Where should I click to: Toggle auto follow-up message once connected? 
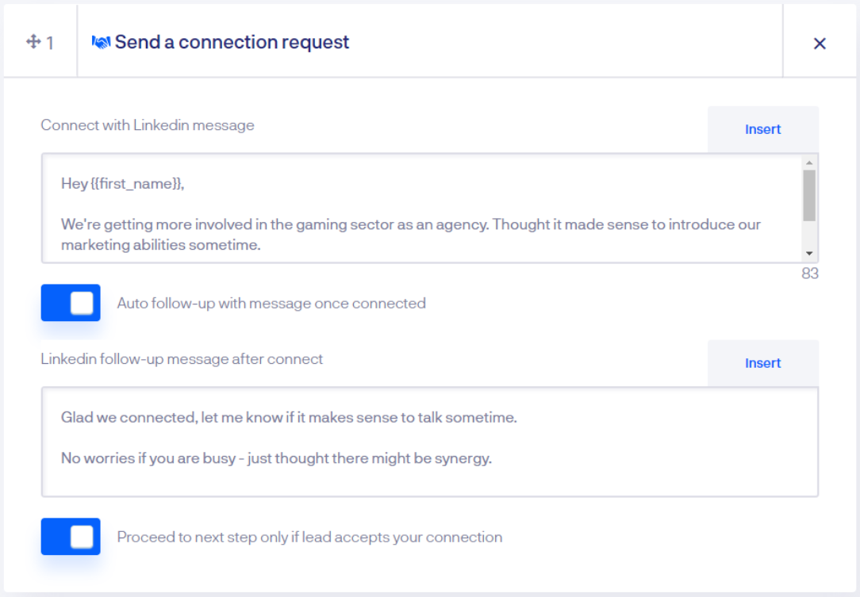click(x=71, y=303)
